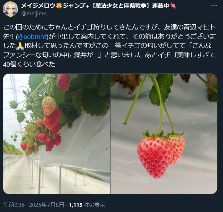
Task: Click the timestamp 午前0:36
Action: (14, 205)
